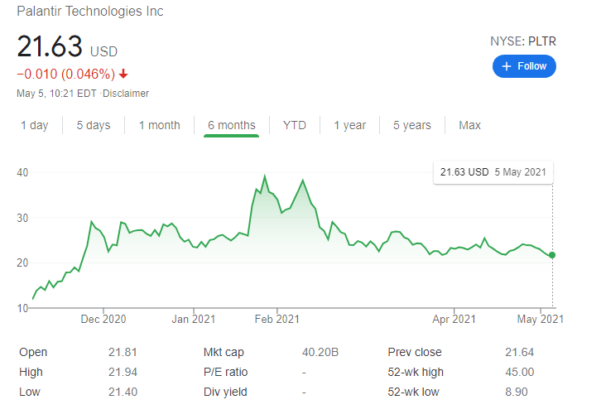This screenshot has width=601, height=419.
Task: Click the USD currency label
Action: point(103,51)
